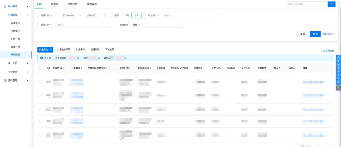Switch to the 开票完成 tab
Screen dimensions: 341x147
pyautogui.click(x=92, y=4)
